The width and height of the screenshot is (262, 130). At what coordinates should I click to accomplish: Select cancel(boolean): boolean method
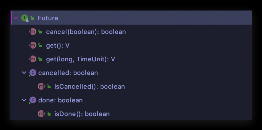[x=86, y=32]
